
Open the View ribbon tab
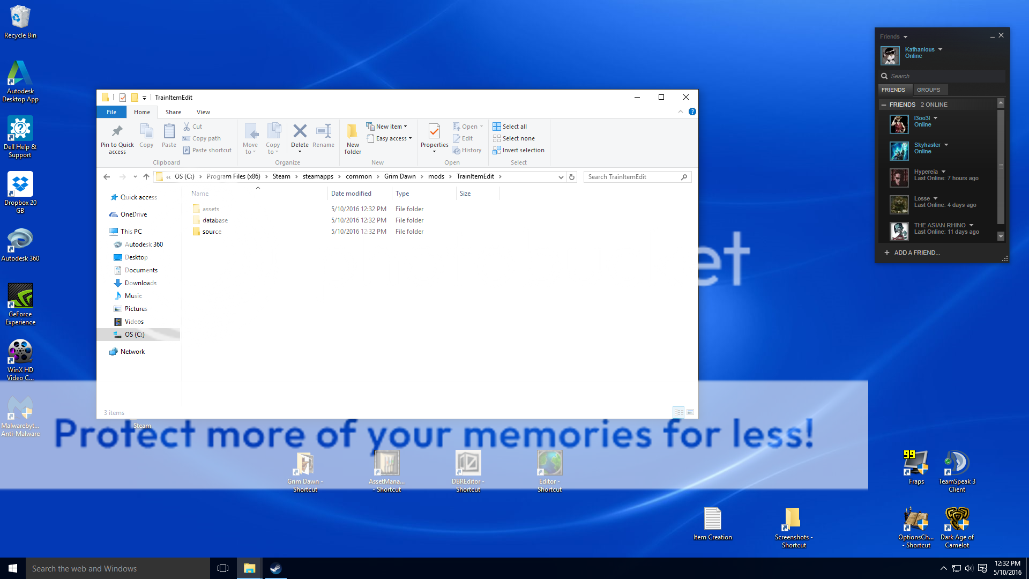pyautogui.click(x=203, y=112)
